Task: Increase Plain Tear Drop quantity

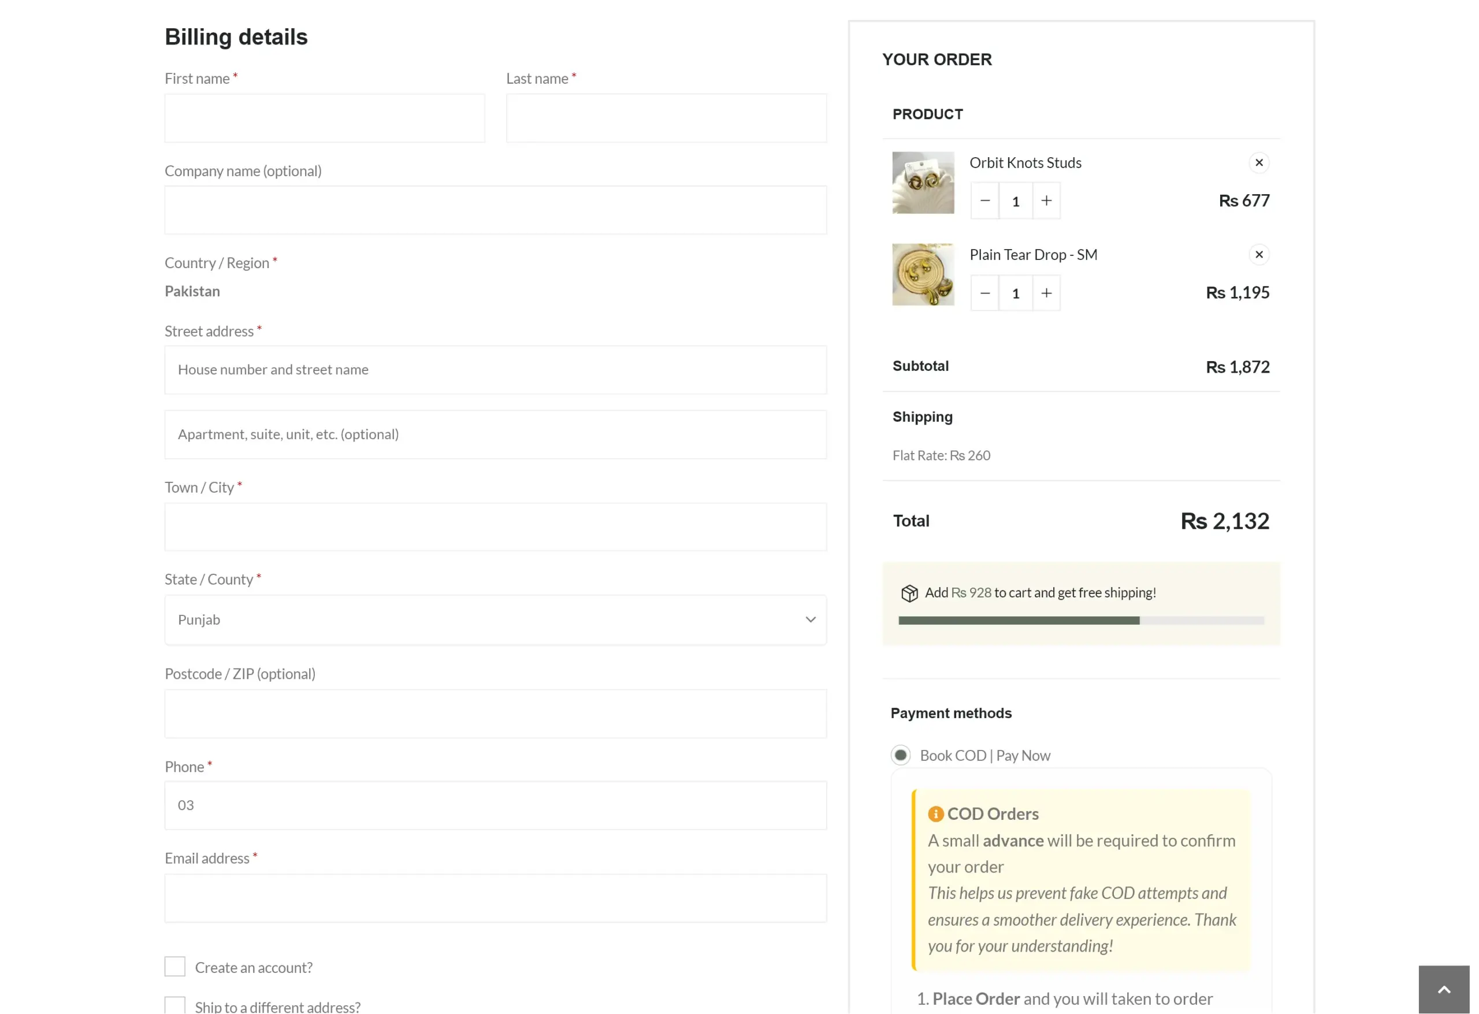Action: point(1046,294)
